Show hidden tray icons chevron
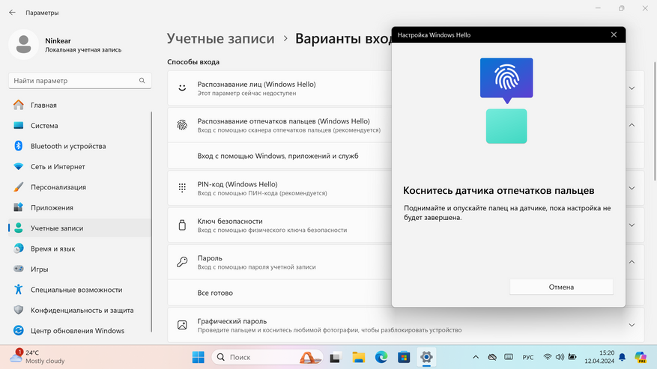Image resolution: width=657 pixels, height=369 pixels. [476, 357]
